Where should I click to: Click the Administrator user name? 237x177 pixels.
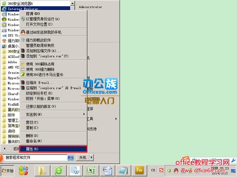click(x=90, y=7)
